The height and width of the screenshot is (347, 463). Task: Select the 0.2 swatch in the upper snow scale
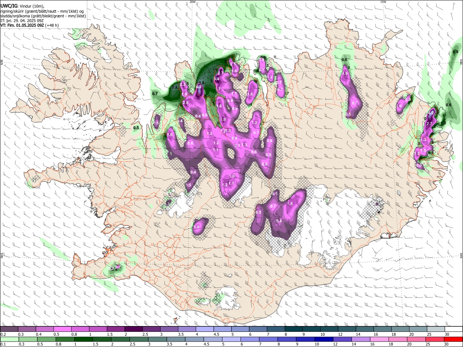9,329
